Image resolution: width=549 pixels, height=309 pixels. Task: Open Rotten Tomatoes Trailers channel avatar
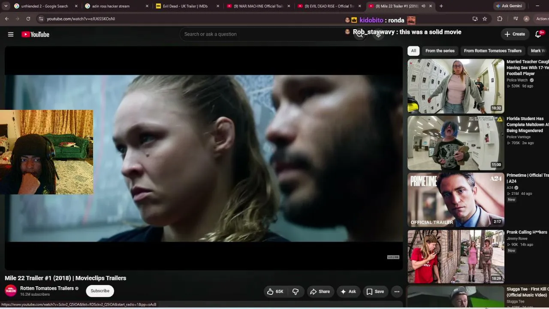point(11,291)
